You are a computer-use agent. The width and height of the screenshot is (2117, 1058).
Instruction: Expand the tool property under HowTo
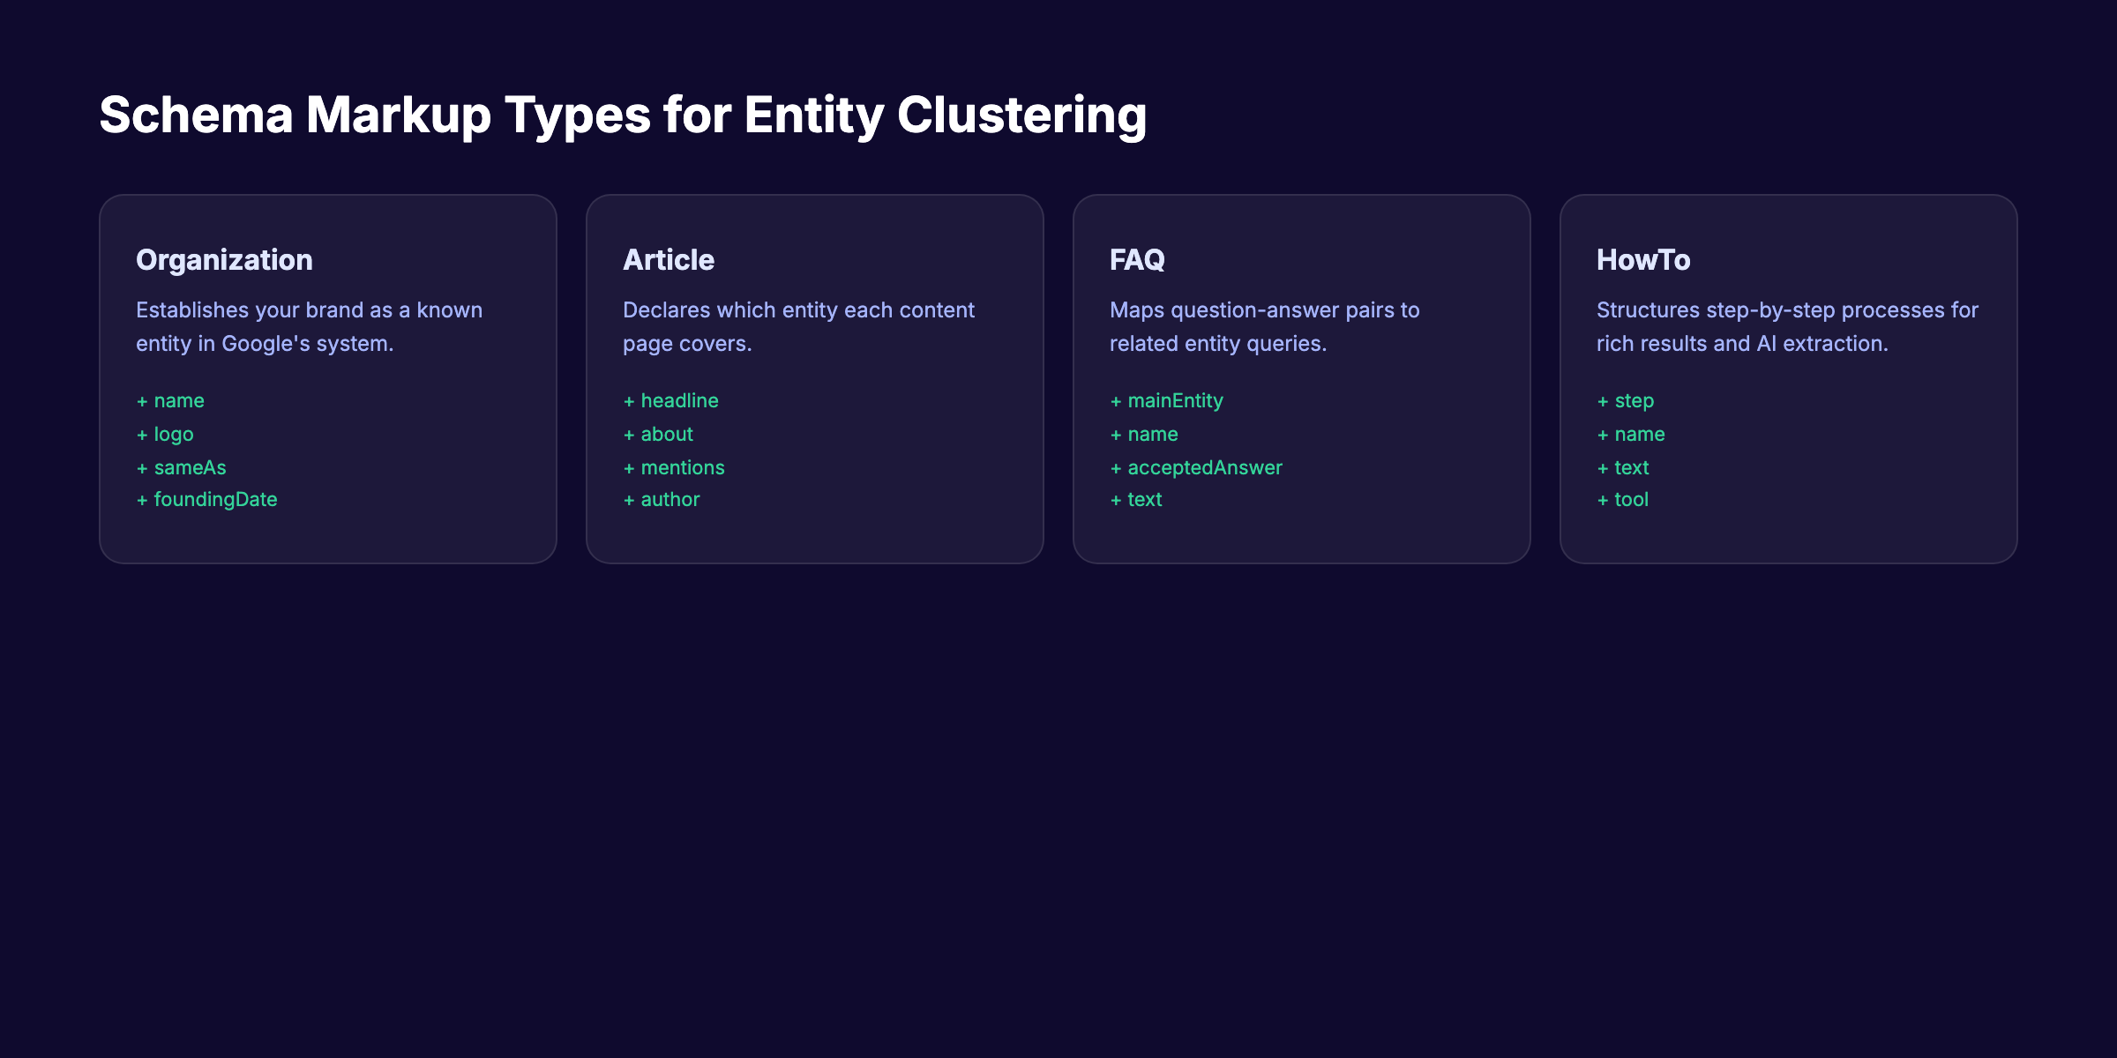[x=1623, y=499]
